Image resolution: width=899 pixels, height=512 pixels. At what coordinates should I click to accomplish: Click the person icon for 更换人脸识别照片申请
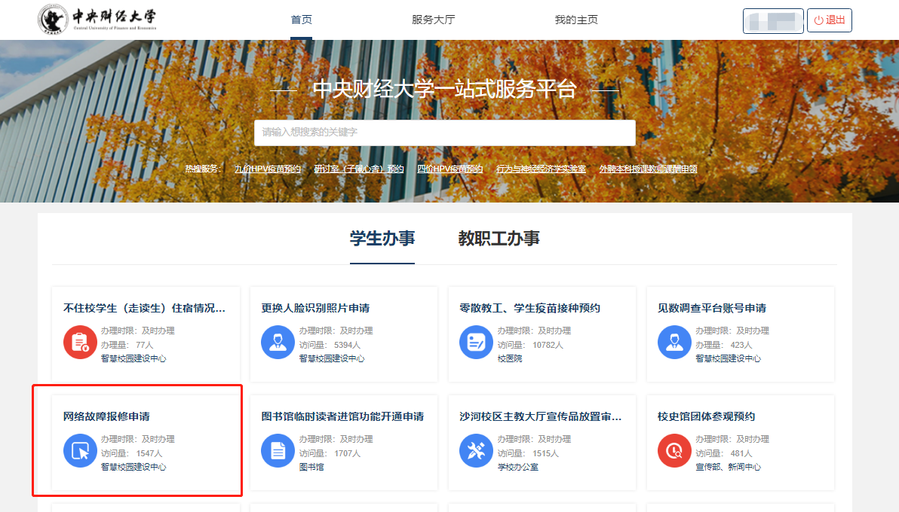(278, 343)
